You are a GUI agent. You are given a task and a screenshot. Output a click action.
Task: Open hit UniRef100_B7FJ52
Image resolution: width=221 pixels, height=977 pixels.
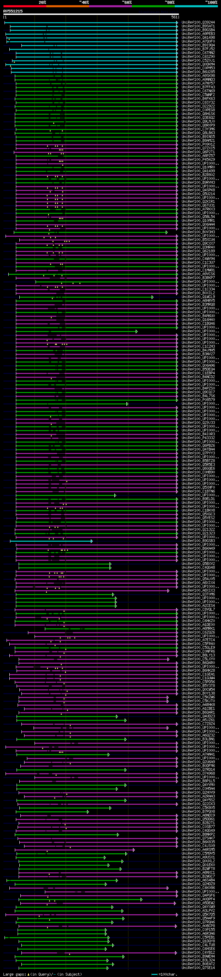click(x=198, y=49)
